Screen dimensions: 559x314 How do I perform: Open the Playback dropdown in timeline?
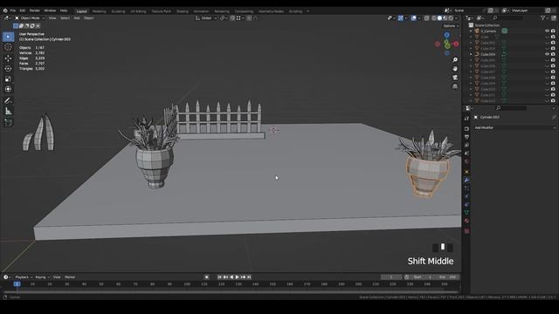[x=24, y=277]
